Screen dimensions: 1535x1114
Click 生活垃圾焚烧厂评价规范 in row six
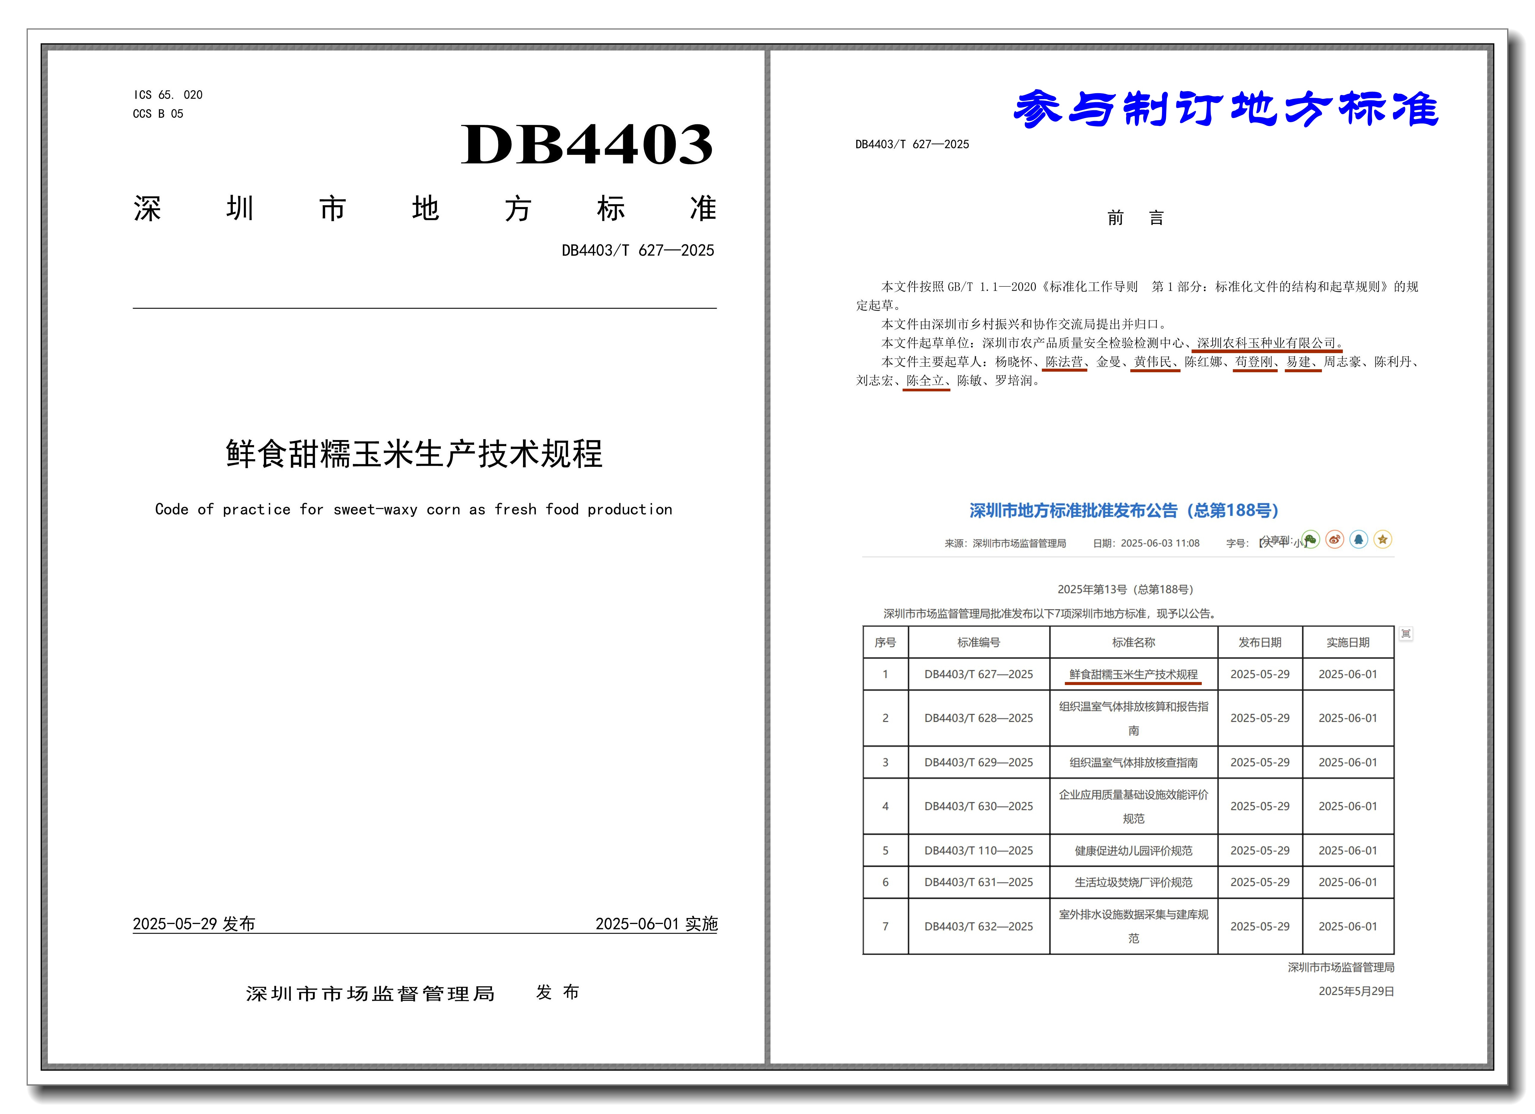(x=1133, y=883)
